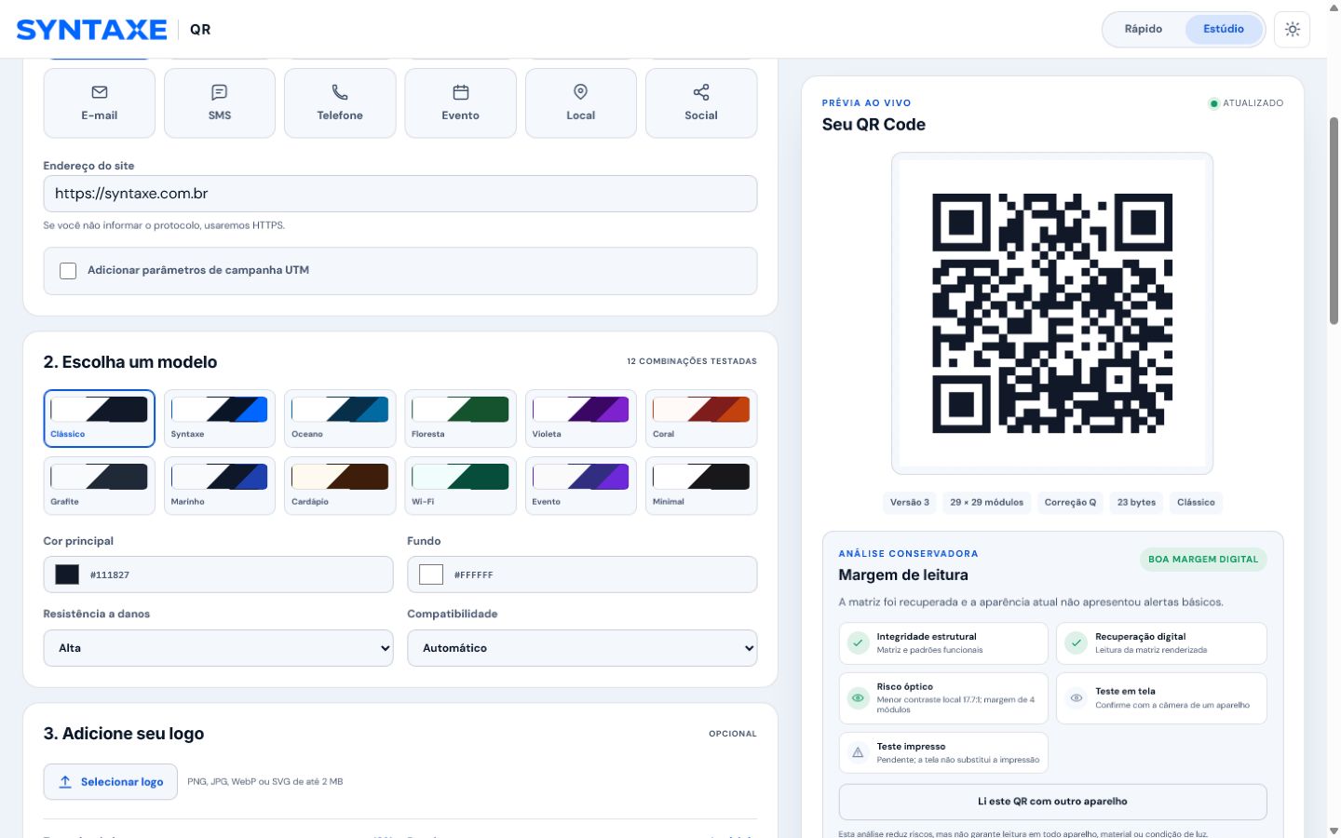Enable the UTM campaign parameters checkbox
The width and height of the screenshot is (1341, 838).
coord(68,271)
